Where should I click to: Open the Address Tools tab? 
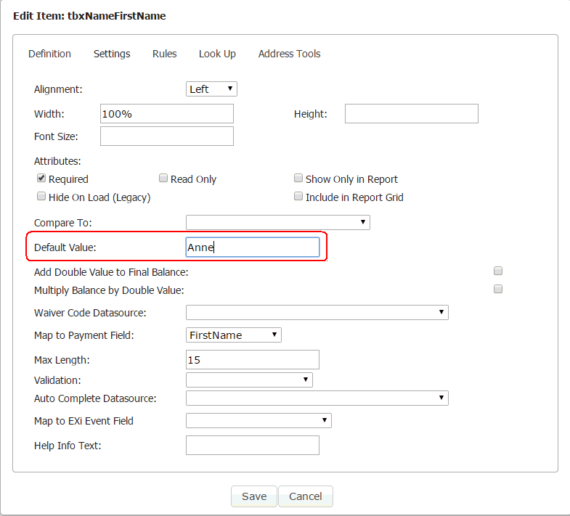290,54
